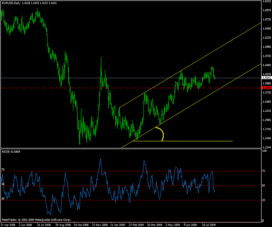Select the RSI 30 dotted level line
Viewport: 272px width, 227px height.
tap(131, 200)
